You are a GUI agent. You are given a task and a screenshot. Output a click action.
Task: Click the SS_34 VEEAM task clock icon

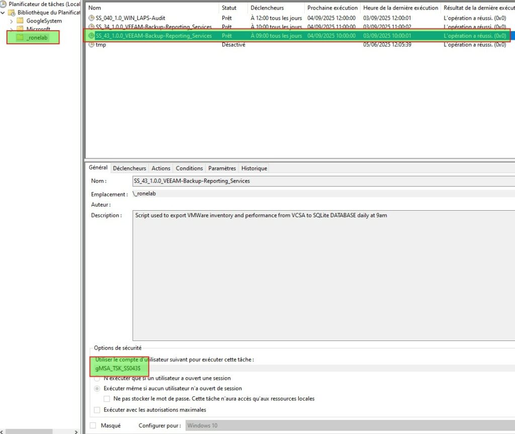[91, 27]
